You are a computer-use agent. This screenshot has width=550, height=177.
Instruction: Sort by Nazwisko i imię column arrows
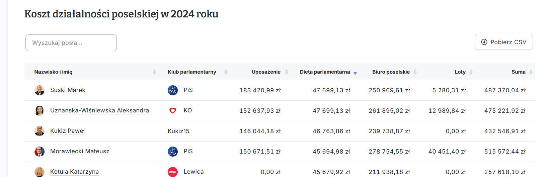point(154,72)
